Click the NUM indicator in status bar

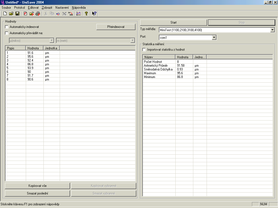tap(264, 204)
